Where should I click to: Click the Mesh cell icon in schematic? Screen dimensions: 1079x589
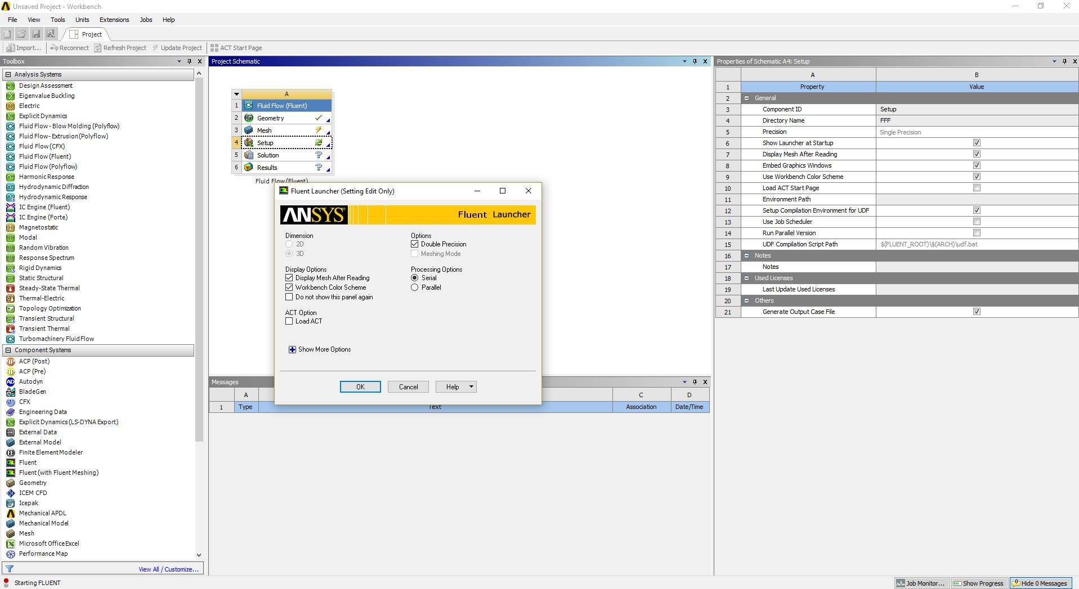249,131
